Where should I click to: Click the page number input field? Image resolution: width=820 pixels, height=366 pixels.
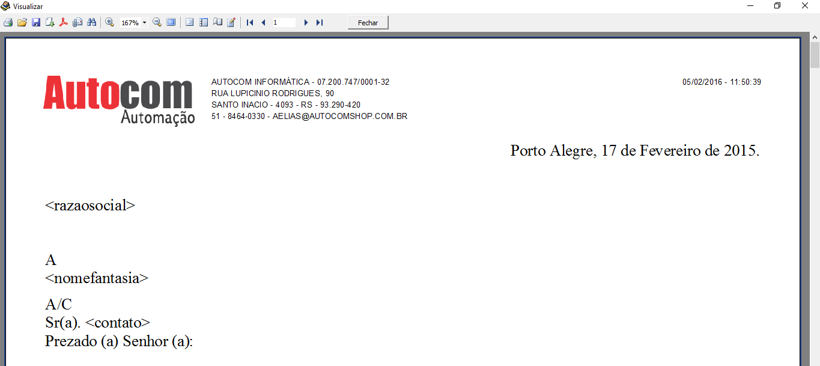coord(284,22)
